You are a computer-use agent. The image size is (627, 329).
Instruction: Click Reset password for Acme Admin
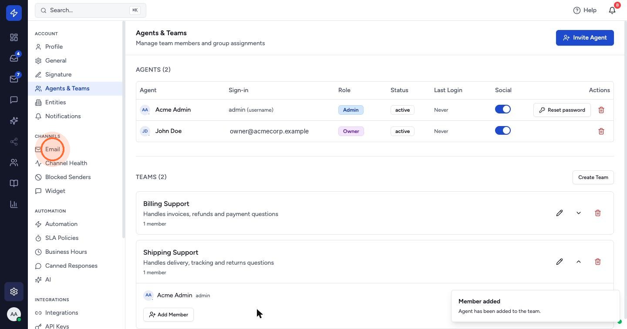(x=562, y=110)
